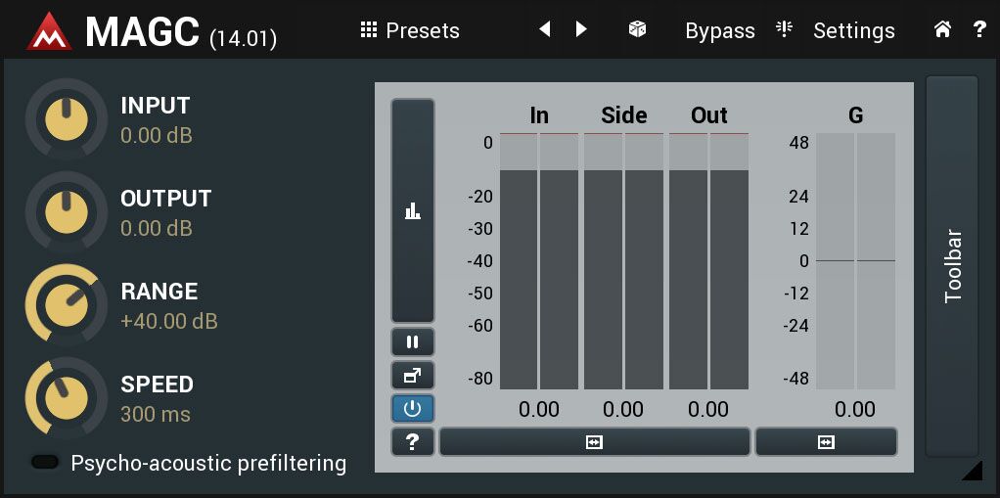
Task: Pause the meters
Action: (x=413, y=342)
